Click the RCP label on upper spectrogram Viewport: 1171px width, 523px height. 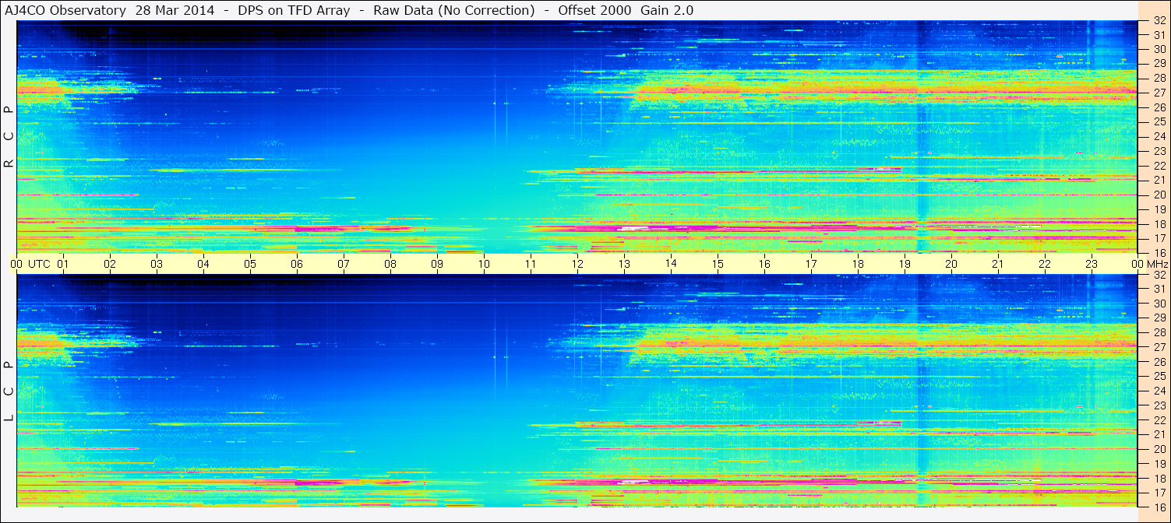[9, 137]
